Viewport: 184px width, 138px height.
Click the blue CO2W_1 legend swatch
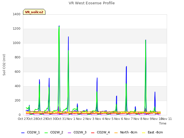(x=23, y=133)
